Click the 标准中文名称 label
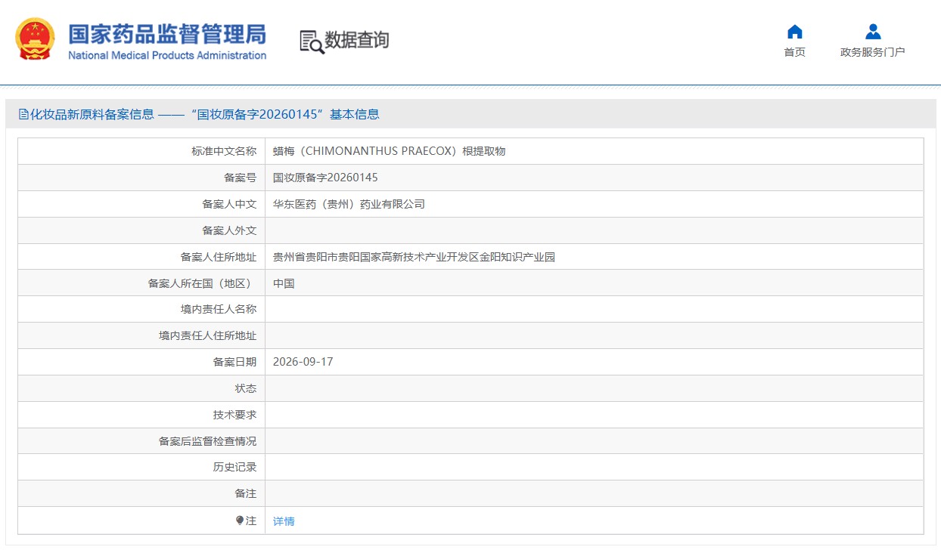The image size is (941, 553). pyautogui.click(x=224, y=151)
